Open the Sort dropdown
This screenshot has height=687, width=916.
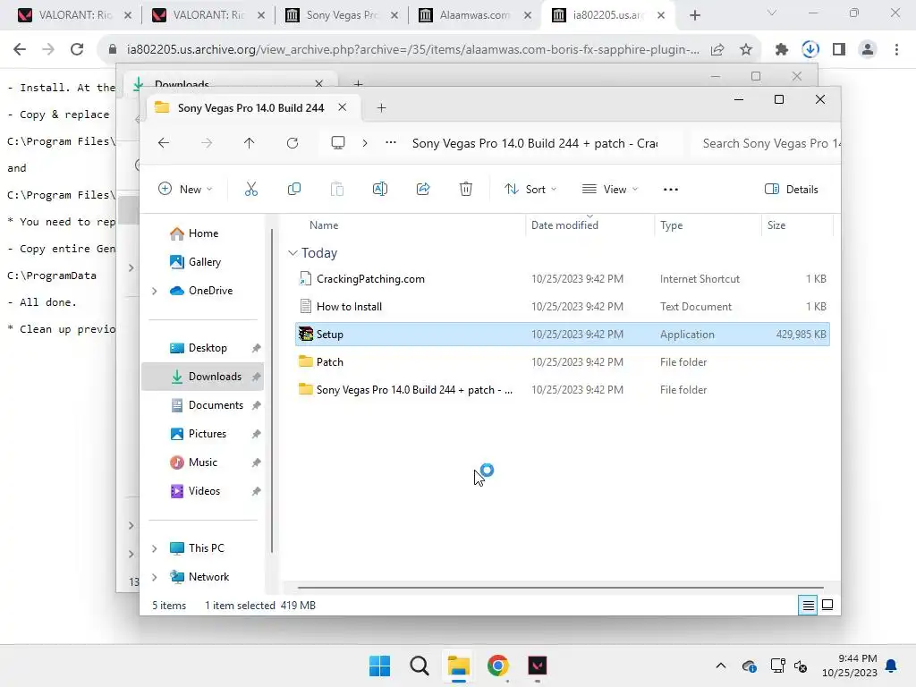[x=530, y=190]
